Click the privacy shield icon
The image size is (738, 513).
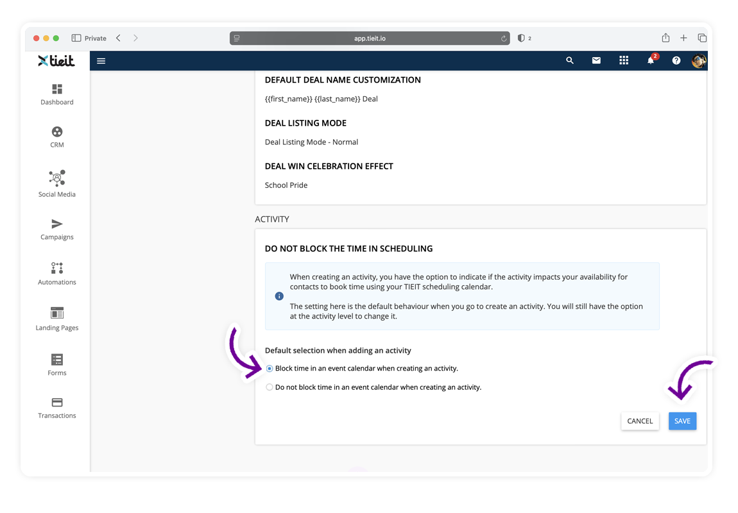click(x=521, y=38)
